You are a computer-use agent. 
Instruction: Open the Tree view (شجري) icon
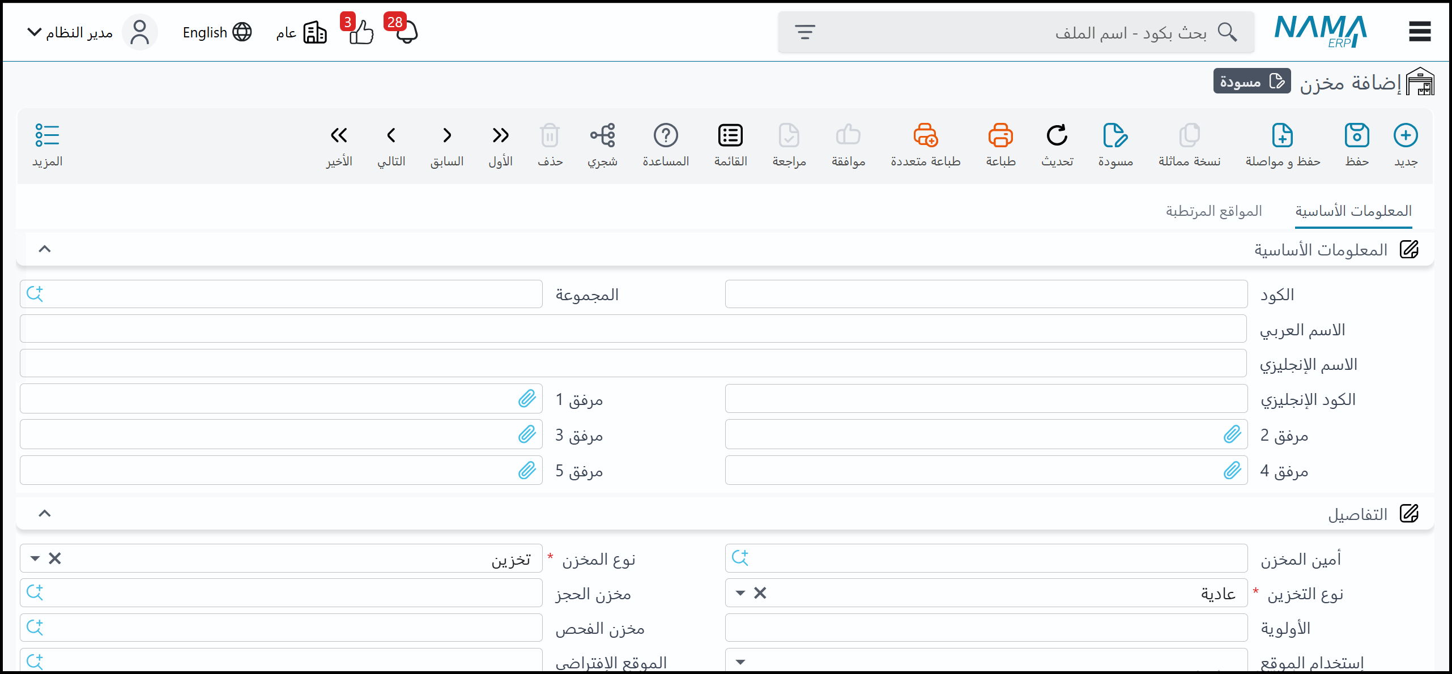tap(602, 136)
